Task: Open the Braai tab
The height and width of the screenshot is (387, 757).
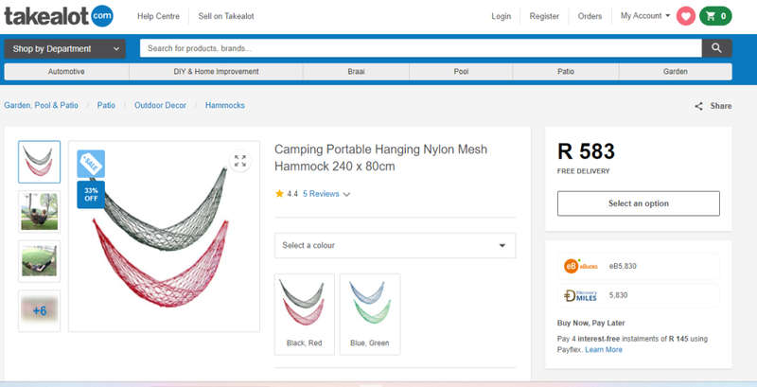Action: (x=357, y=71)
